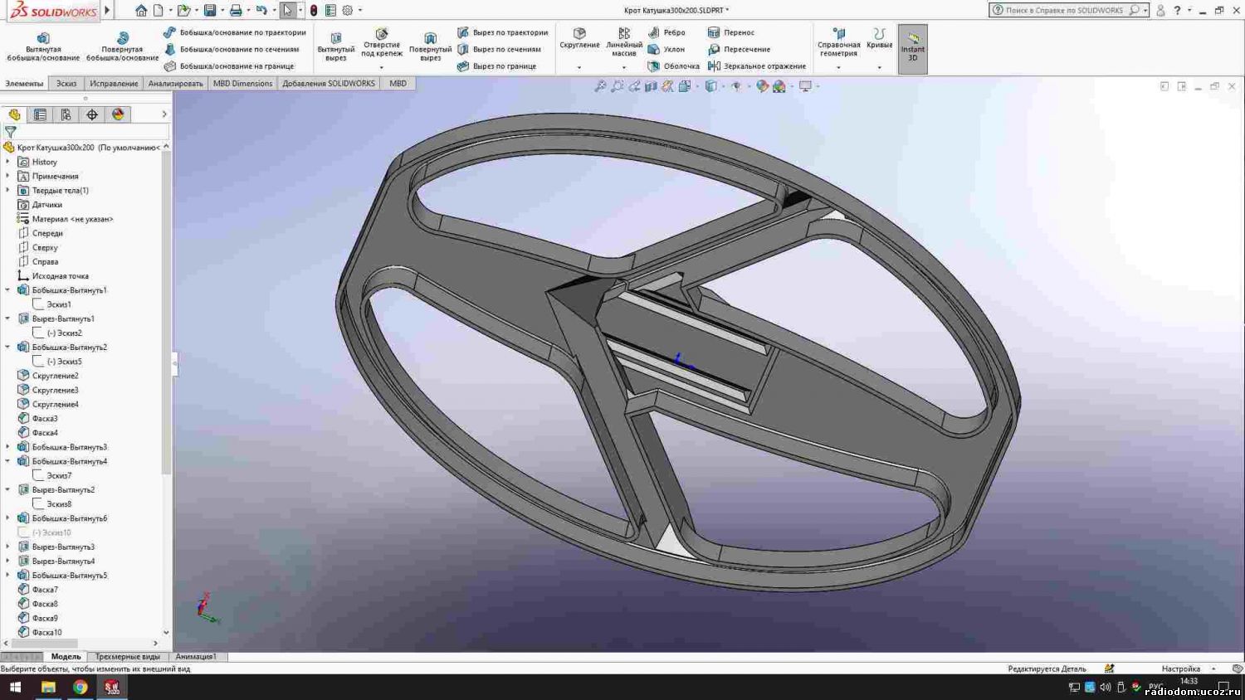The width and height of the screenshot is (1245, 700).
Task: Click the Save document icon
Action: [210, 11]
